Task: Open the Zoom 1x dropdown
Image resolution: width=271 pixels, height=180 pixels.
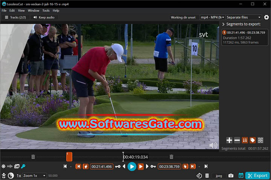Action: click(34, 176)
